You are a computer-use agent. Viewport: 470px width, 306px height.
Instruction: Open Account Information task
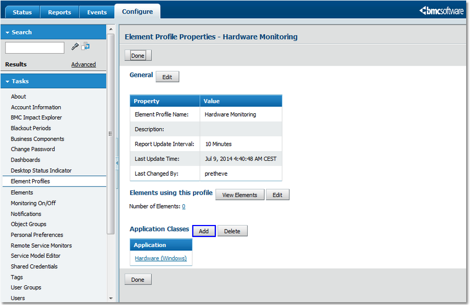[36, 107]
